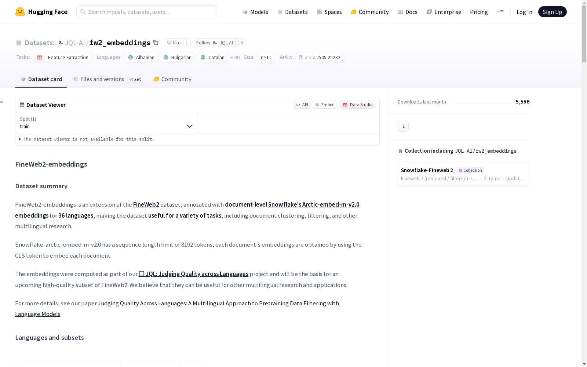
Task: Click the like count 1
Action: (187, 43)
